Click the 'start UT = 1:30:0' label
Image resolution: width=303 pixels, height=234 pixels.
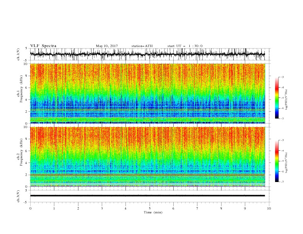point(185,46)
